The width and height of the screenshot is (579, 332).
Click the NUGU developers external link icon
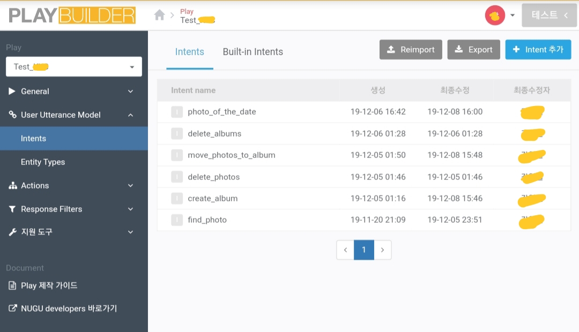click(x=12, y=308)
